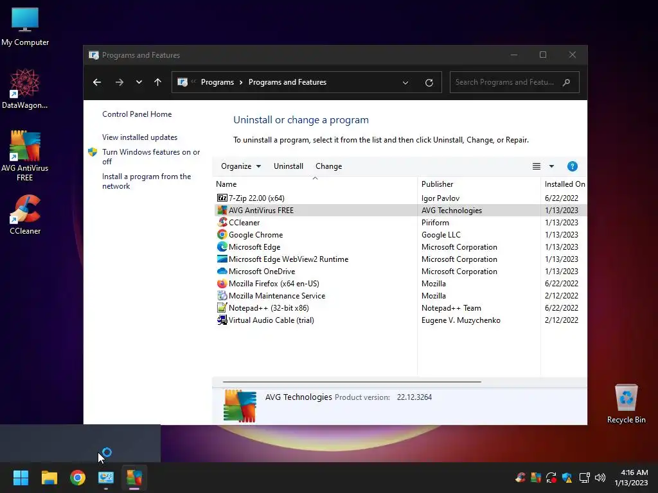Open the My Computer desktop icon
This screenshot has width=658, height=493.
click(x=25, y=26)
